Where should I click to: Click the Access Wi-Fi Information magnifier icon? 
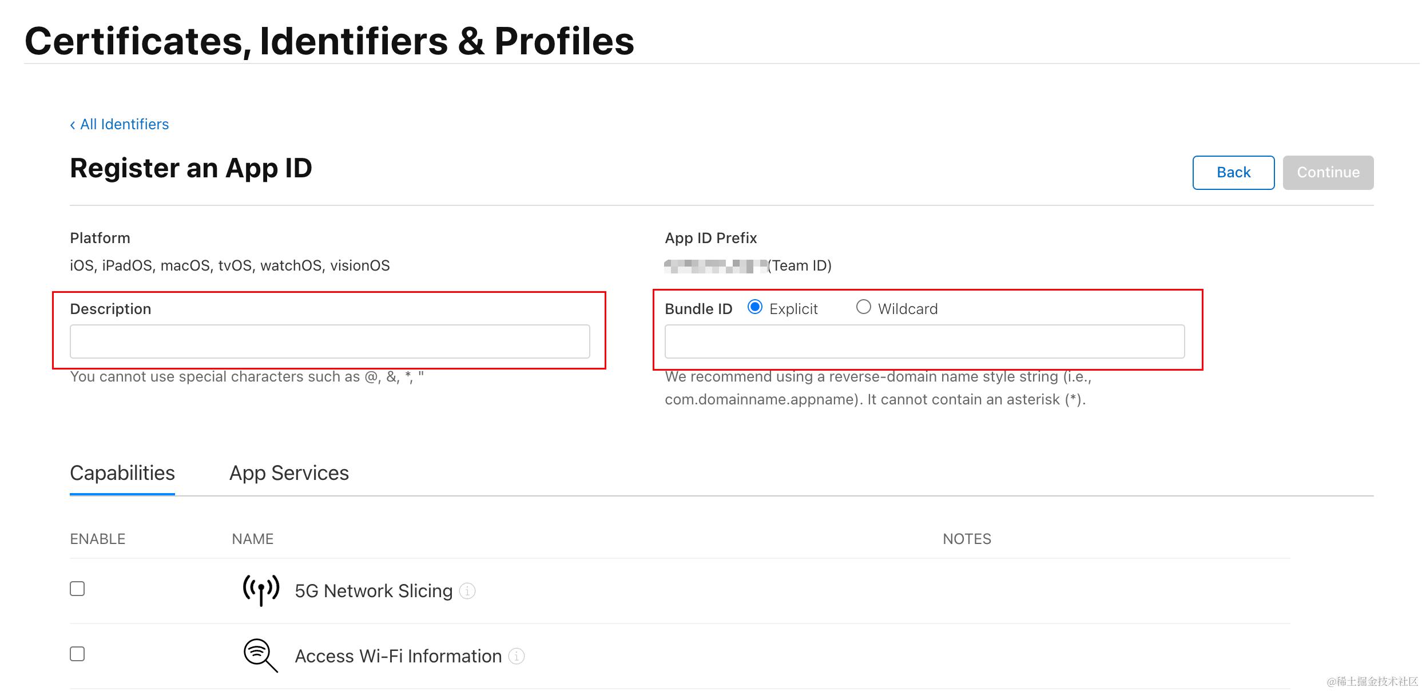[x=261, y=656]
